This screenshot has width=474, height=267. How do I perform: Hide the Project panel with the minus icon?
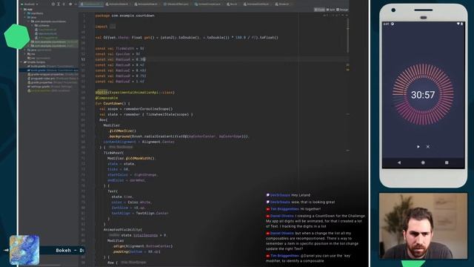[76, 4]
